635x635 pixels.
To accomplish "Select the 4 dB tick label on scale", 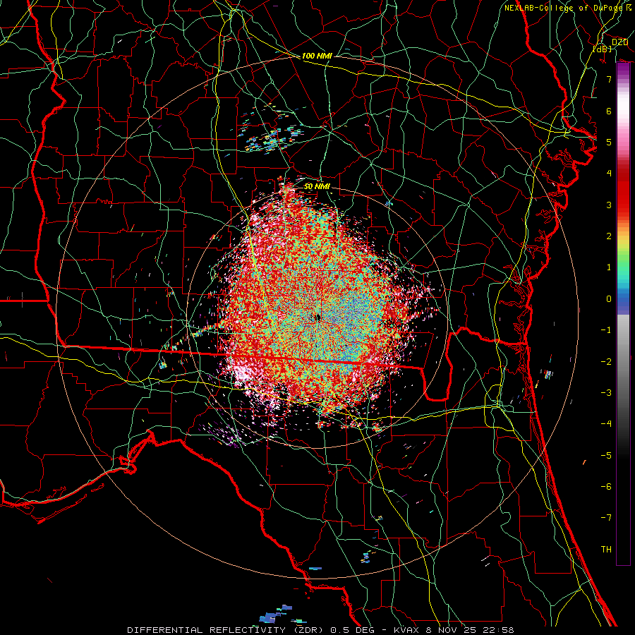I will click(609, 174).
